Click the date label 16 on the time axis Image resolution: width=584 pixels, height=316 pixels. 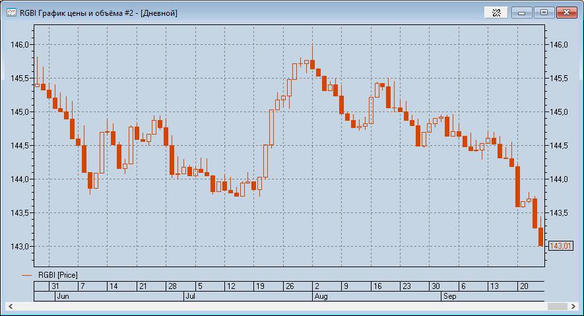377,286
